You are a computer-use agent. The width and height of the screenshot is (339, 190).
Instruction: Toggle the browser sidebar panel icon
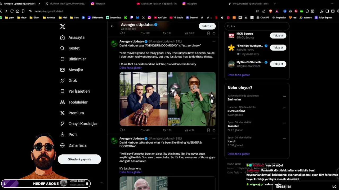[x=327, y=11]
